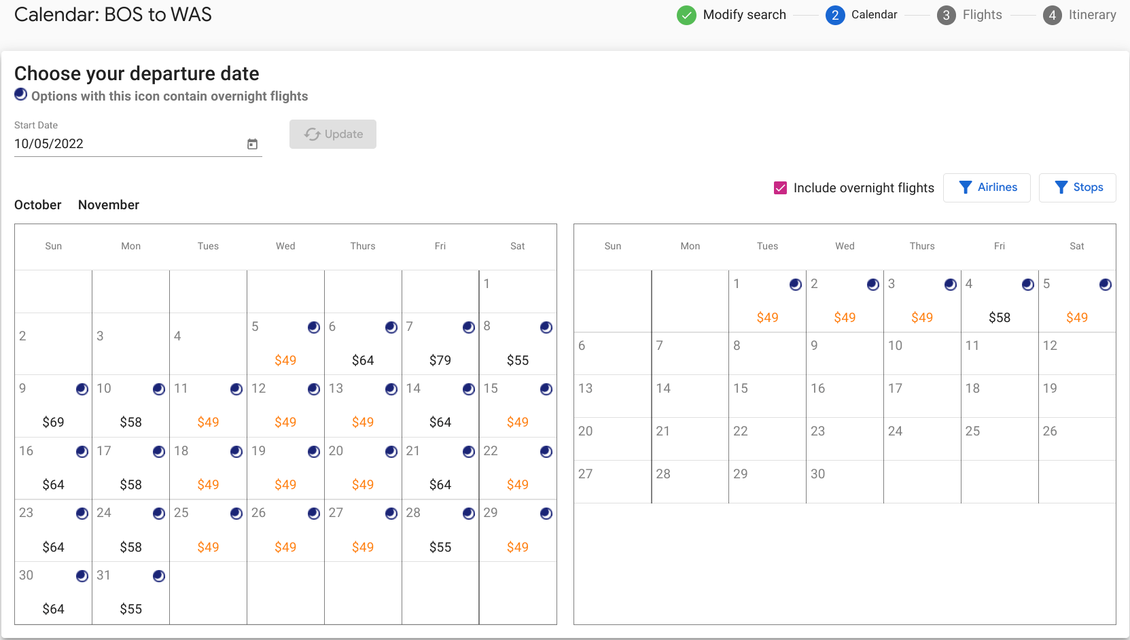Open the Stops filter dropdown
The height and width of the screenshot is (640, 1130).
point(1078,188)
